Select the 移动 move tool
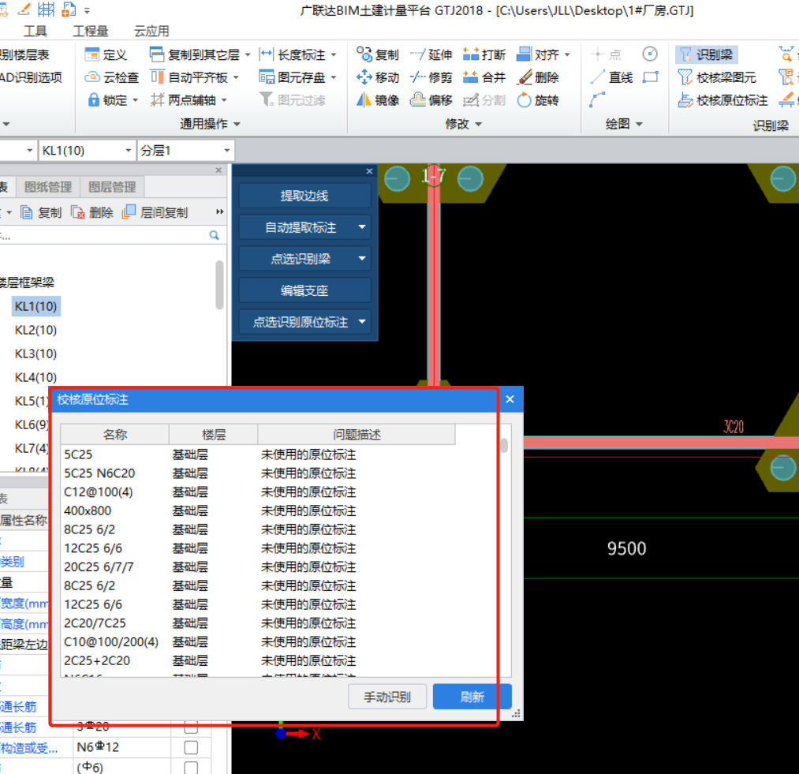The image size is (799, 774). (377, 77)
